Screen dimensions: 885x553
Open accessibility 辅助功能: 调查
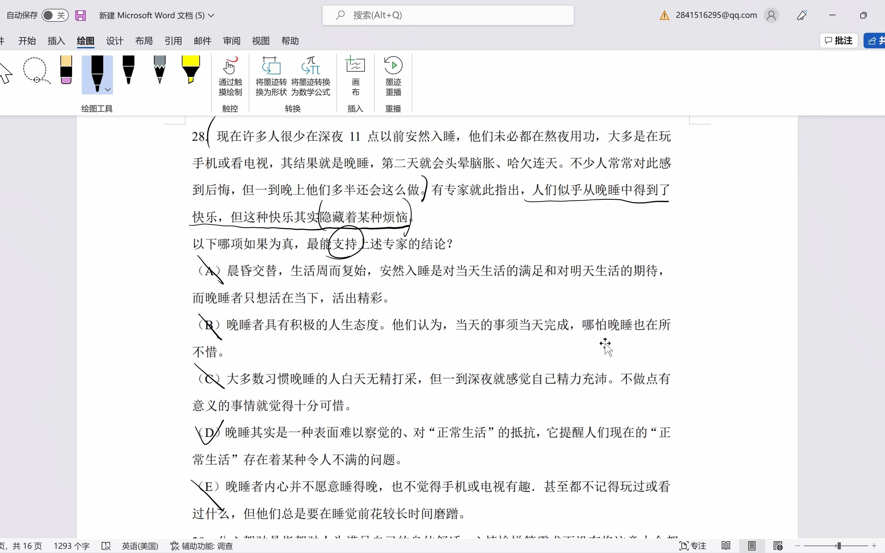pyautogui.click(x=202, y=546)
